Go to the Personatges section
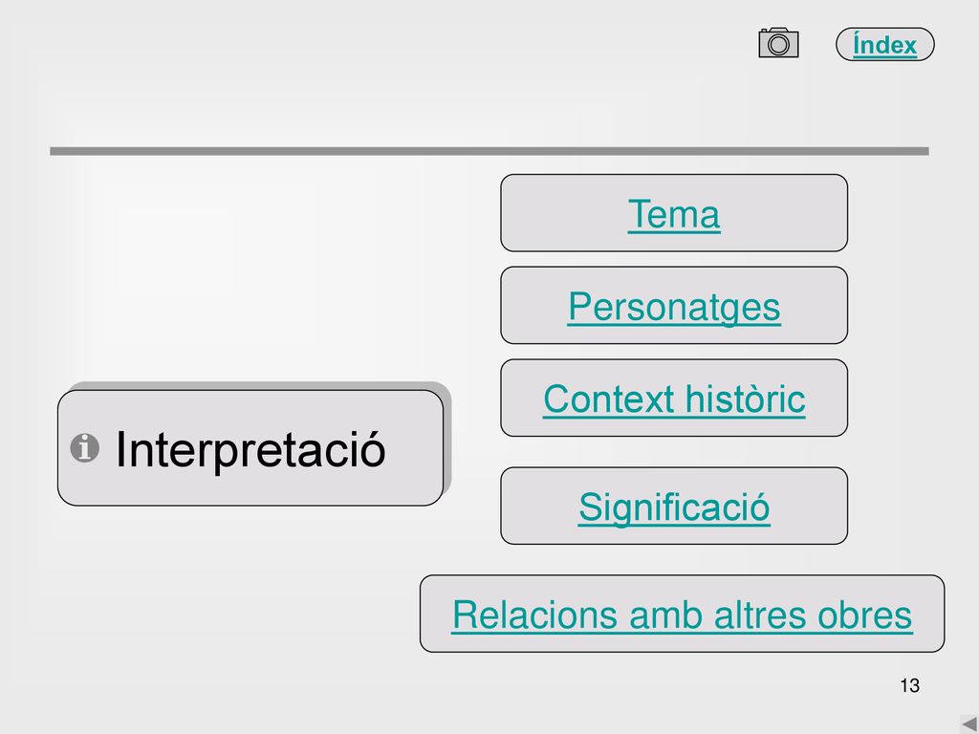The height and width of the screenshot is (734, 979). coord(674,307)
